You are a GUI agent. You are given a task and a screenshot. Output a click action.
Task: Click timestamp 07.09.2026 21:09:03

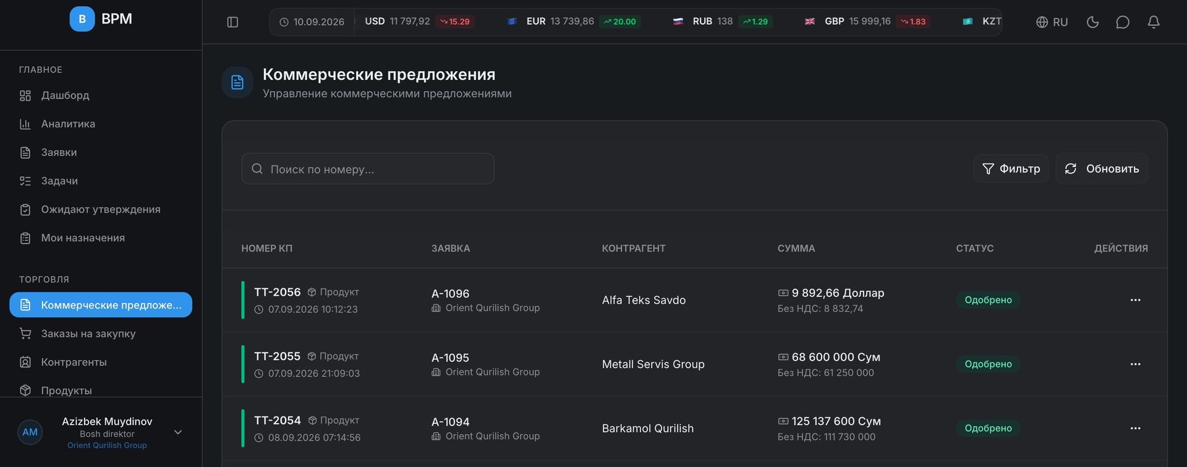click(307, 374)
